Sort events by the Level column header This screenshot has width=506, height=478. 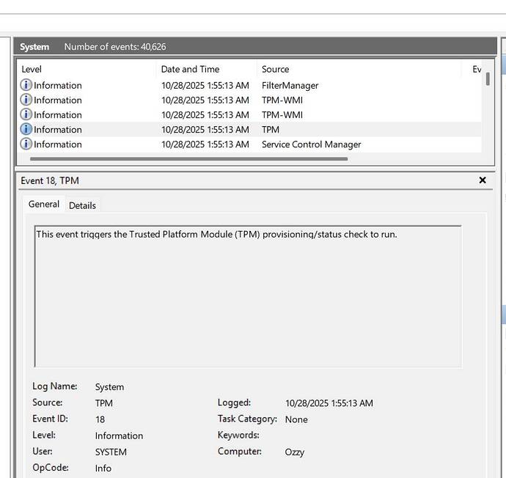(x=32, y=69)
